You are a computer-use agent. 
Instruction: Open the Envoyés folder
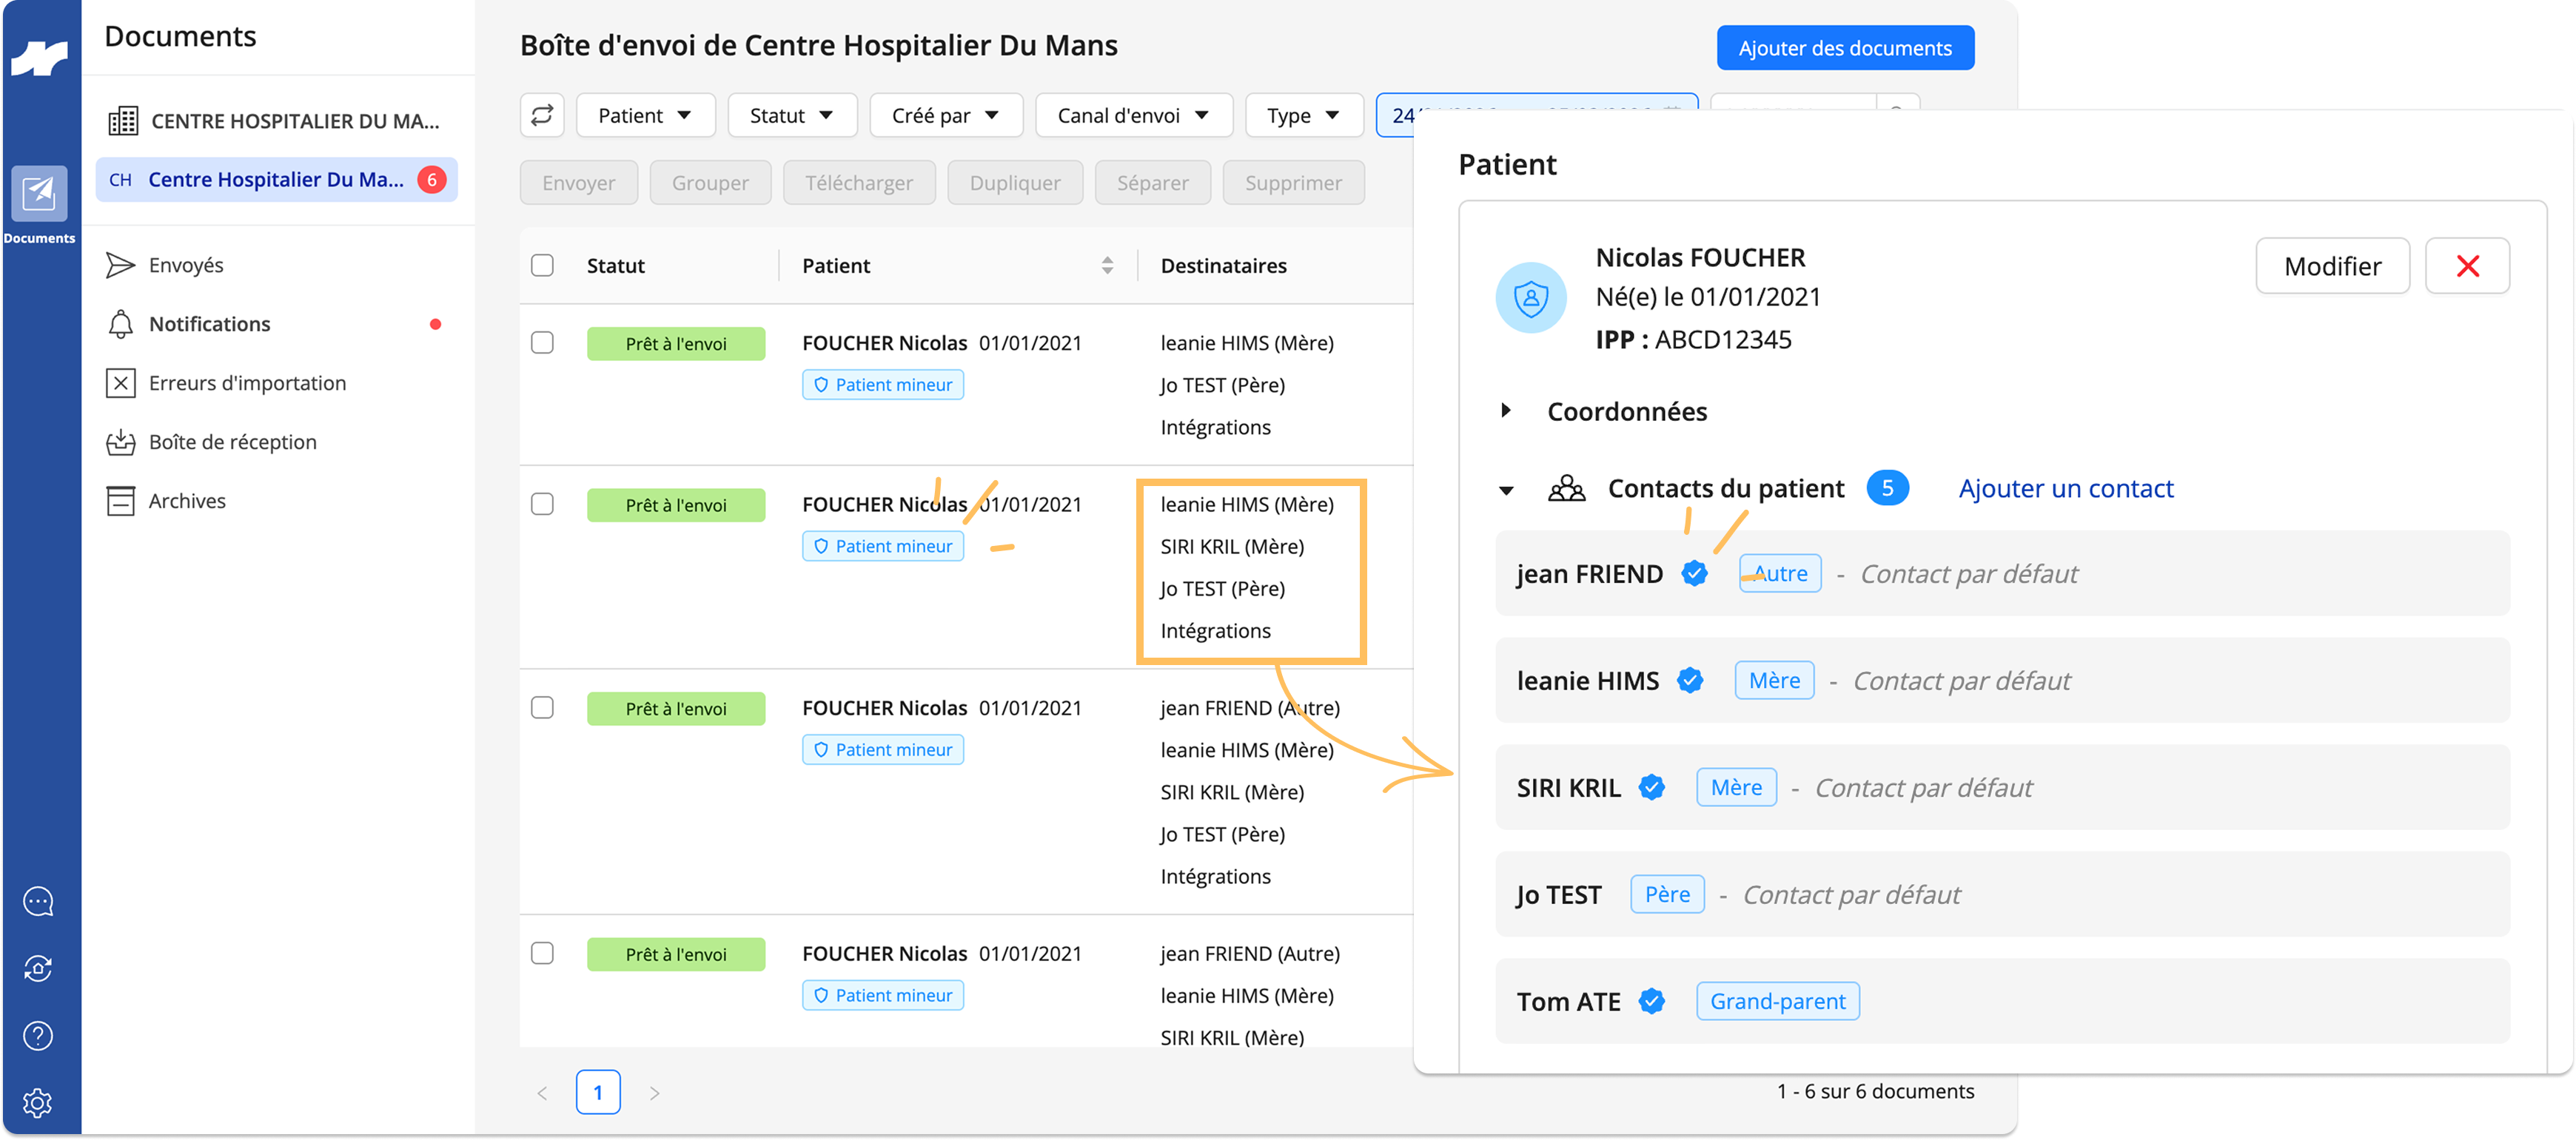click(x=186, y=265)
